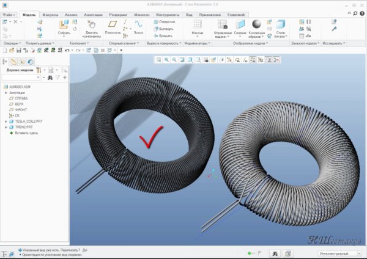Open the Операции group dropdown
The image size is (367, 259).
click(x=12, y=43)
